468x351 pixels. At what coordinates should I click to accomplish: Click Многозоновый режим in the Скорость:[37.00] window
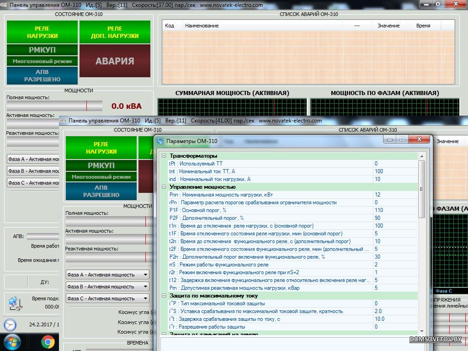[42, 61]
